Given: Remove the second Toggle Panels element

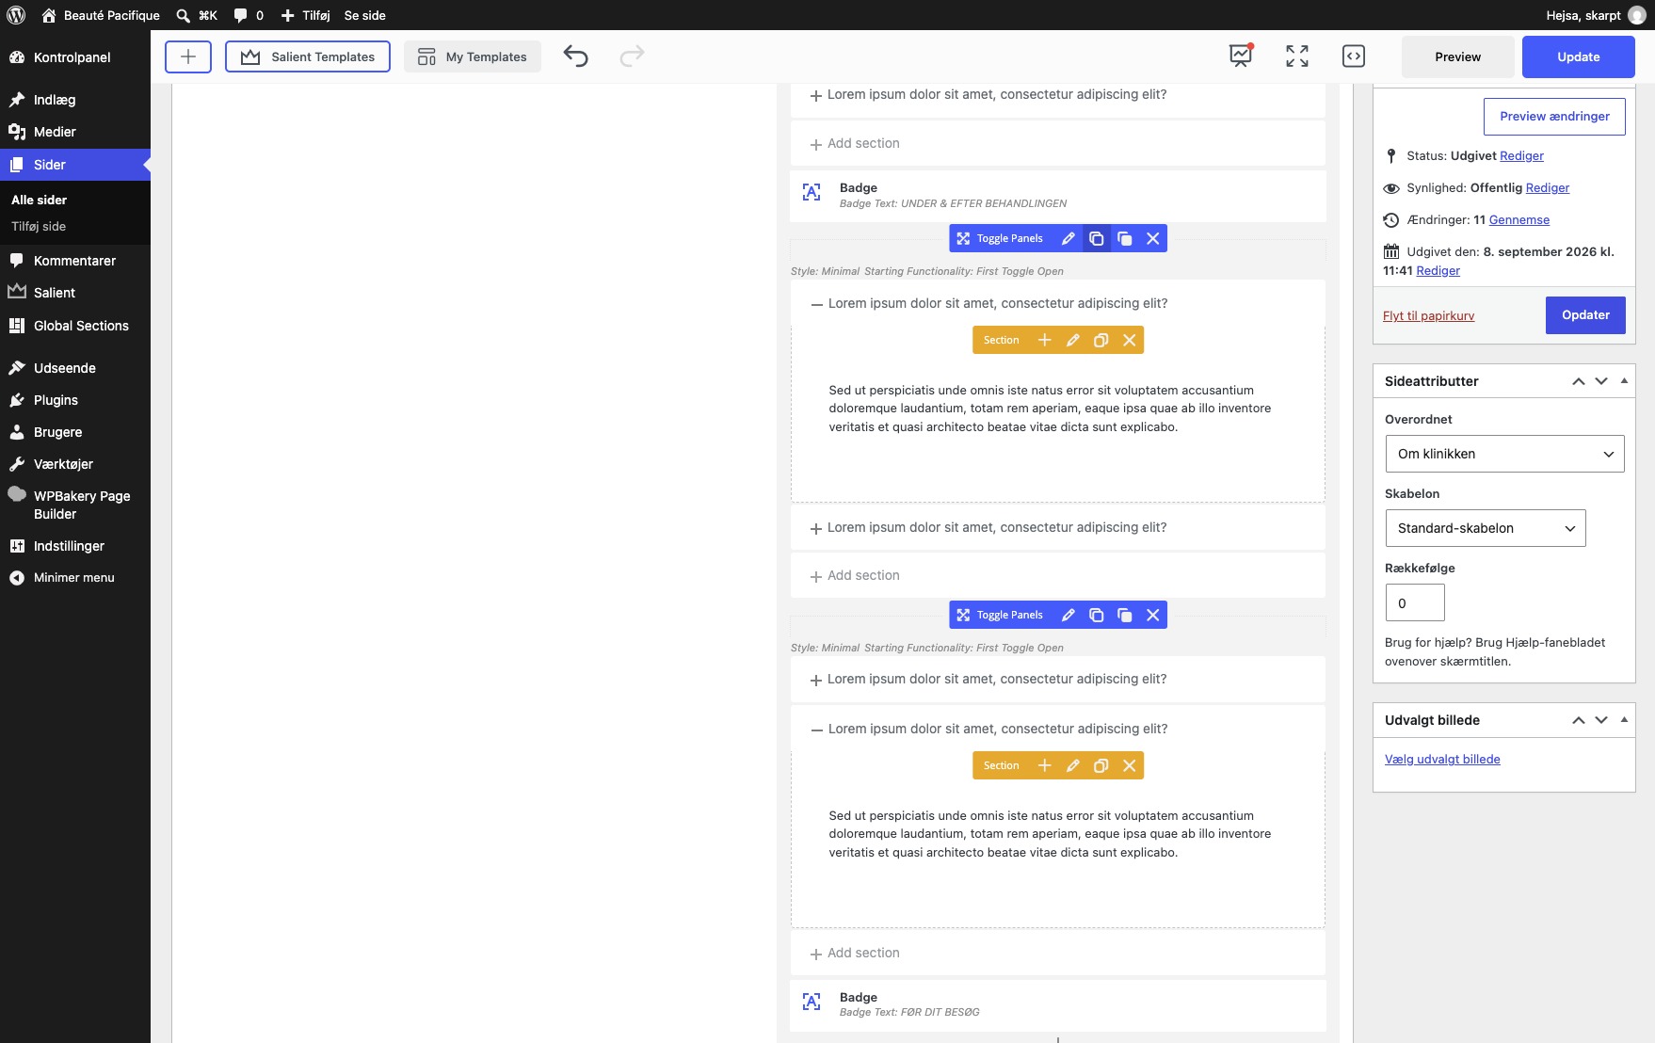Looking at the screenshot, I should pos(1152,615).
